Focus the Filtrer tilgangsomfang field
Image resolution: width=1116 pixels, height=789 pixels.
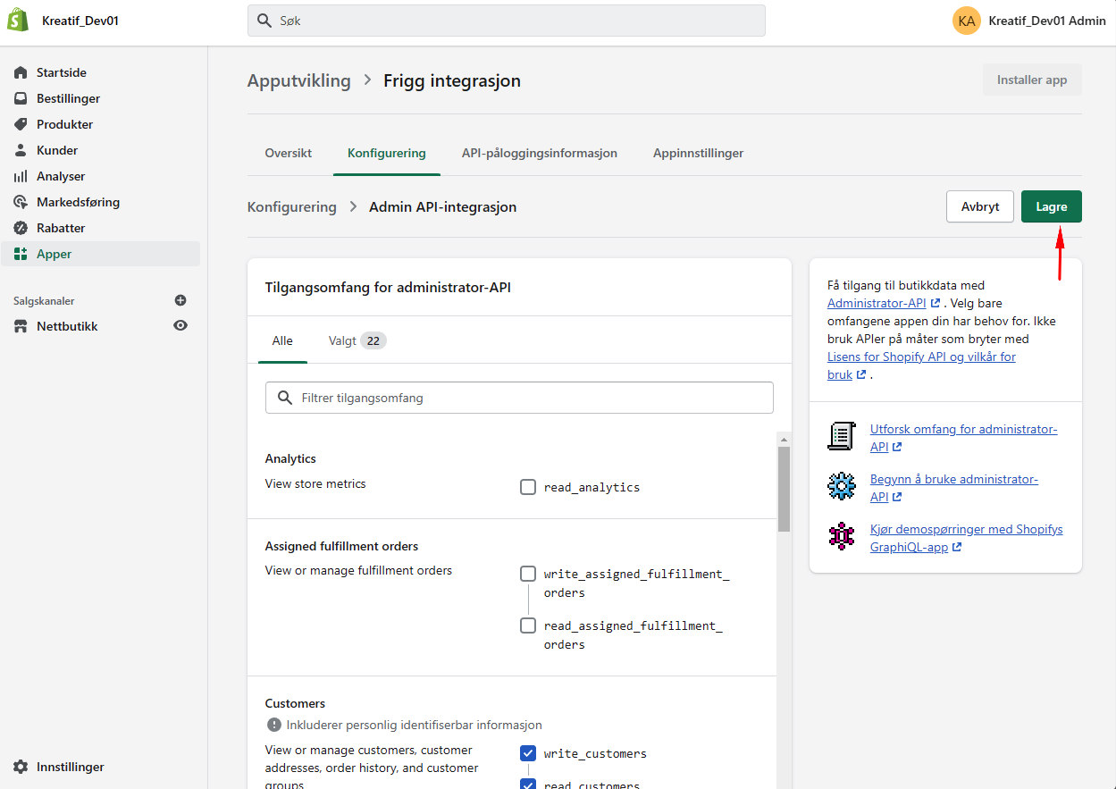519,398
